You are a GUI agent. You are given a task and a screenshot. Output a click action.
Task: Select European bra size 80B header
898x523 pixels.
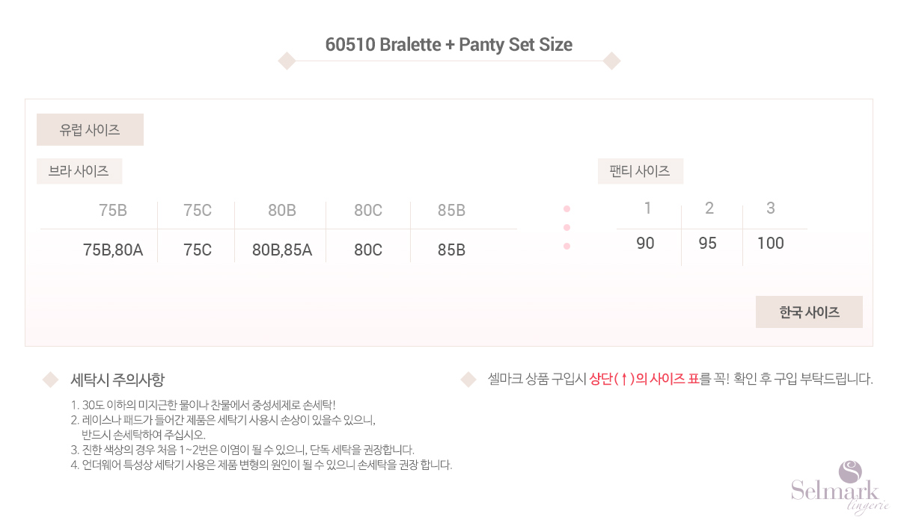click(282, 211)
